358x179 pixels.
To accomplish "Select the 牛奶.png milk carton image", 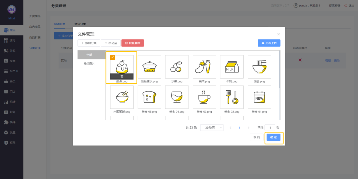I will click(x=232, y=67).
